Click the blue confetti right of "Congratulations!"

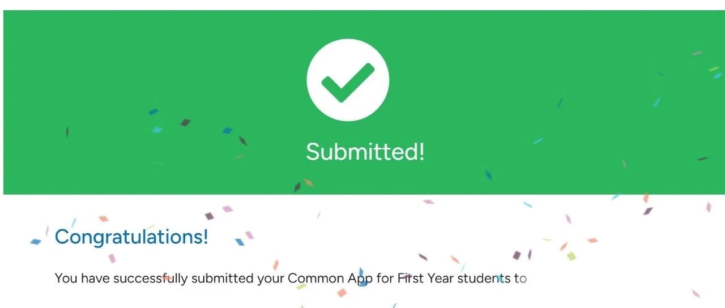coord(240,242)
